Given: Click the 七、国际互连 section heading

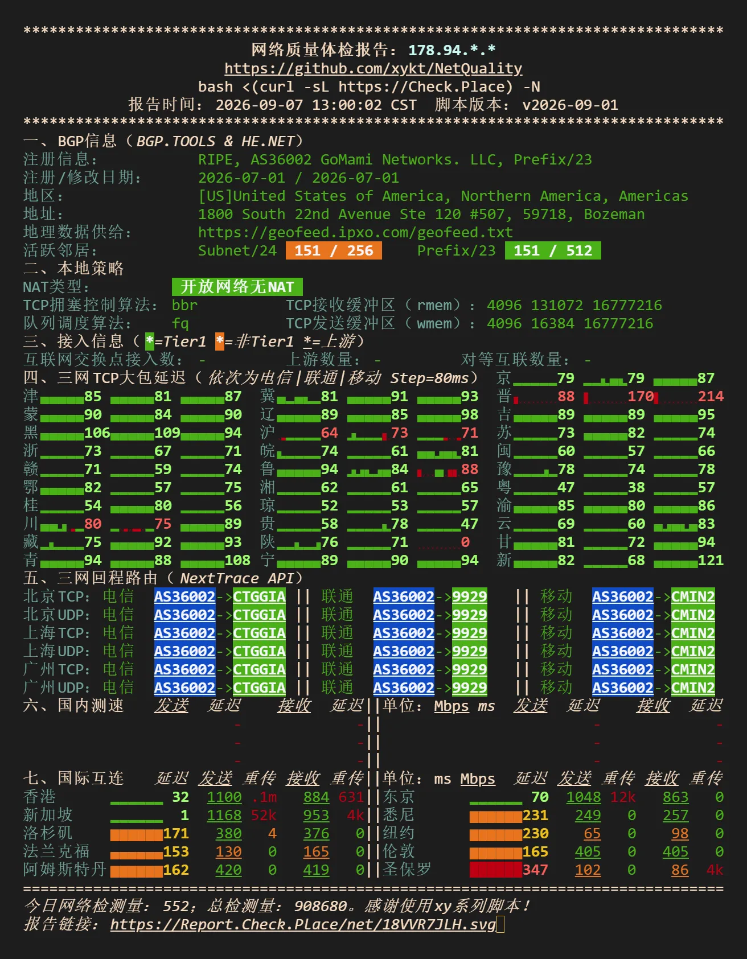Looking at the screenshot, I should (73, 779).
